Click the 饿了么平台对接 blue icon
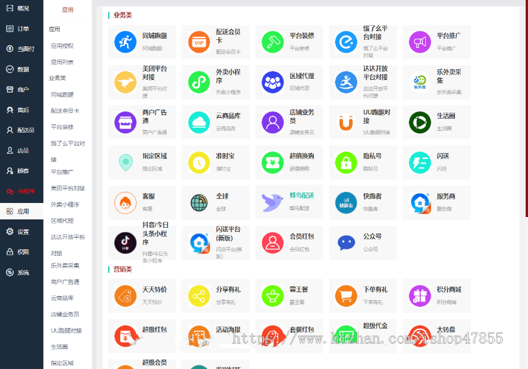The height and width of the screenshot is (369, 528). click(x=346, y=42)
